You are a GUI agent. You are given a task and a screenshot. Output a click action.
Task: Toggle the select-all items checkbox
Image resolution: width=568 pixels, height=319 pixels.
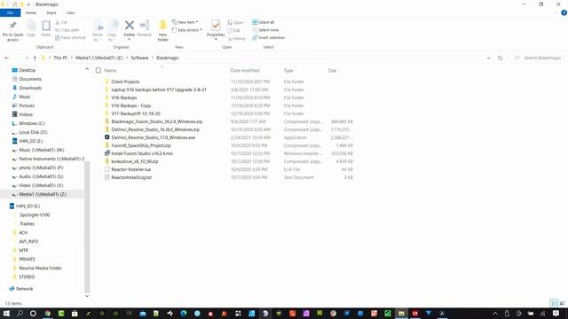pos(99,71)
